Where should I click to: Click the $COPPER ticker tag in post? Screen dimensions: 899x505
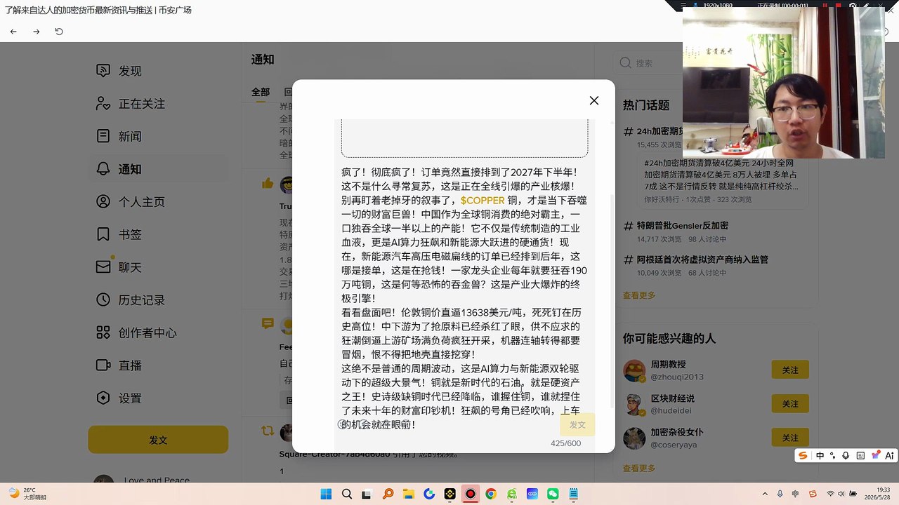[x=483, y=201]
